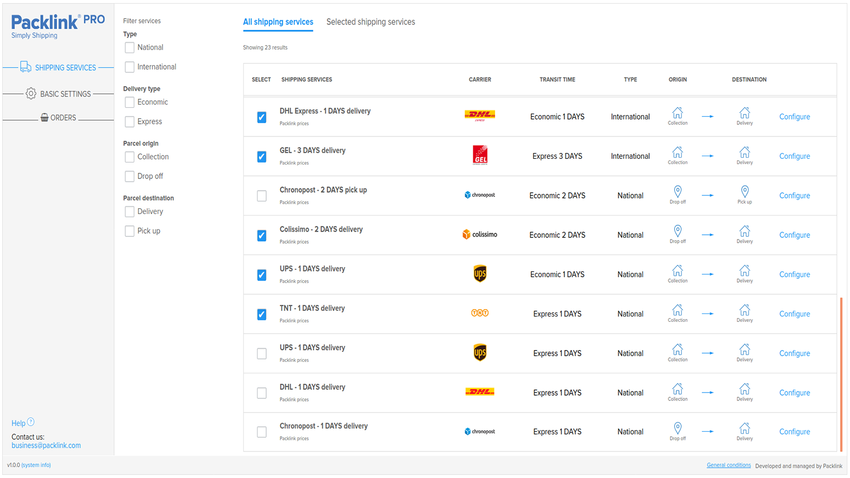Click the GEL carrier logo
This screenshot has height=478, width=850.
(480, 155)
